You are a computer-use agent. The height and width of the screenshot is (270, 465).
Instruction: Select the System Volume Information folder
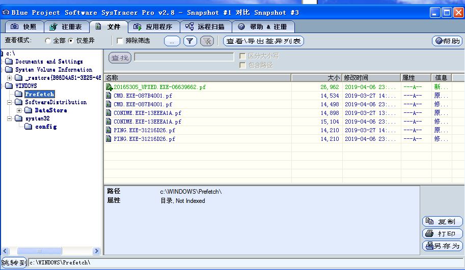[53, 70]
